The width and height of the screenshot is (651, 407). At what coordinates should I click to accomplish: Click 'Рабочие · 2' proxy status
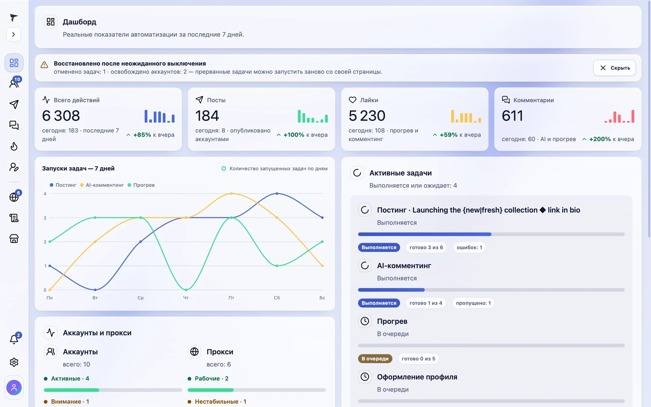(208, 379)
